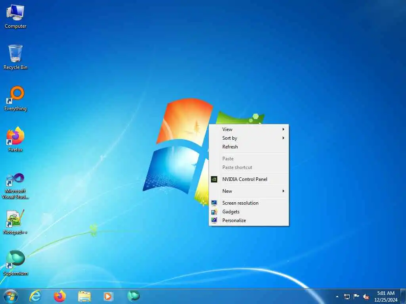This screenshot has height=304, width=406.
Task: Select the Microsoft Visual Studio shortcut
Action: 15,186
